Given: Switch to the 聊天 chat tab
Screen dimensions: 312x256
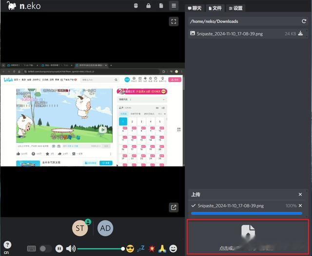Looking at the screenshot, I should [x=195, y=8].
